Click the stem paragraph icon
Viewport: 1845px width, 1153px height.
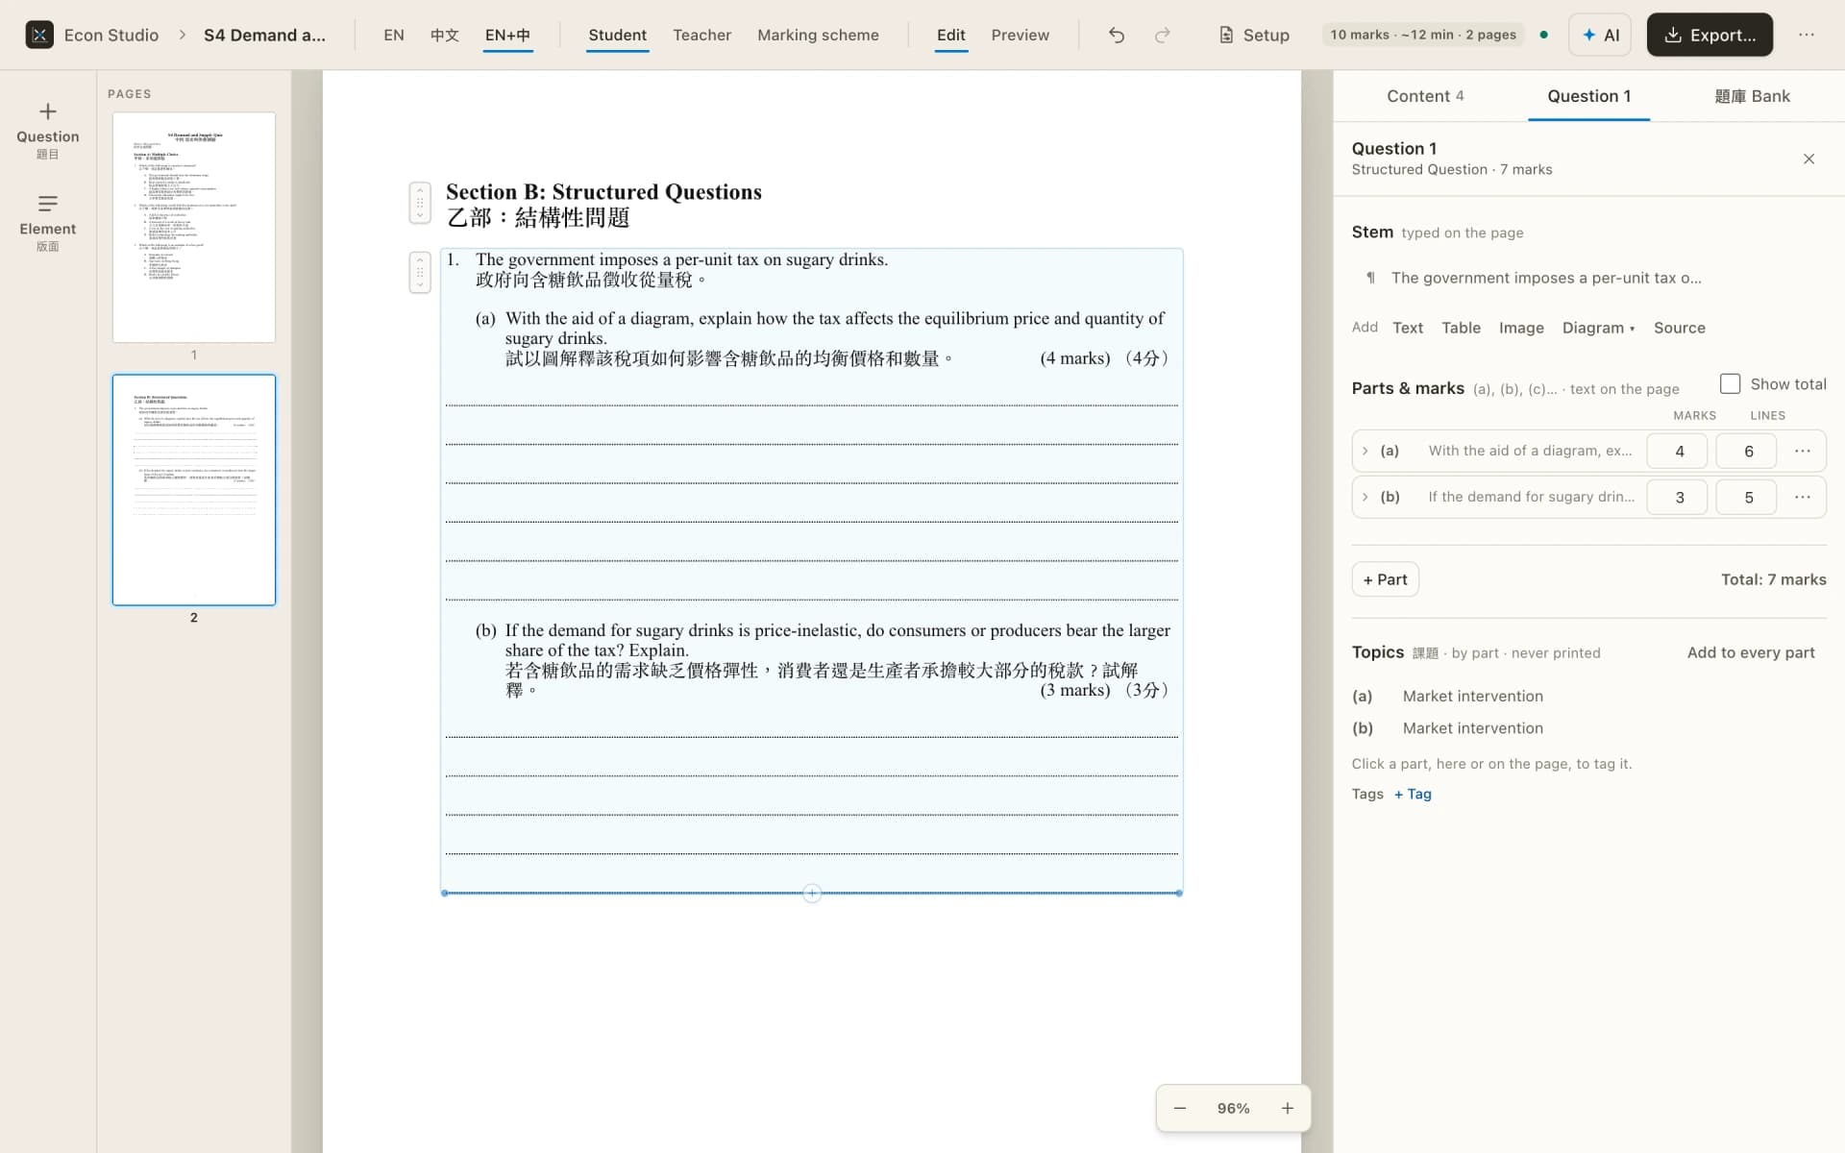[1370, 278]
